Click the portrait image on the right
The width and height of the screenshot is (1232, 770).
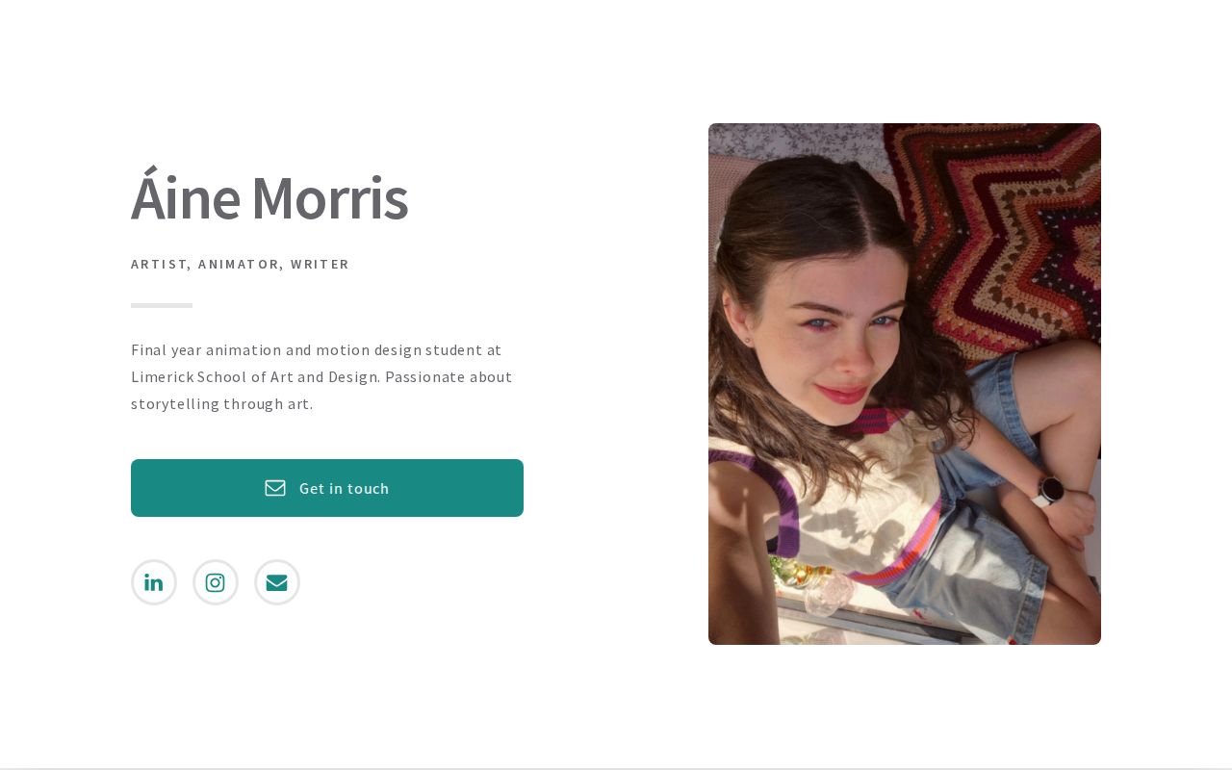[x=905, y=383]
